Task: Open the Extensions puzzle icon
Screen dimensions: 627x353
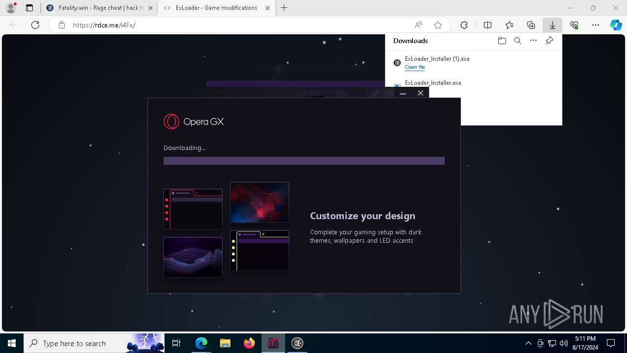Action: pos(464,25)
